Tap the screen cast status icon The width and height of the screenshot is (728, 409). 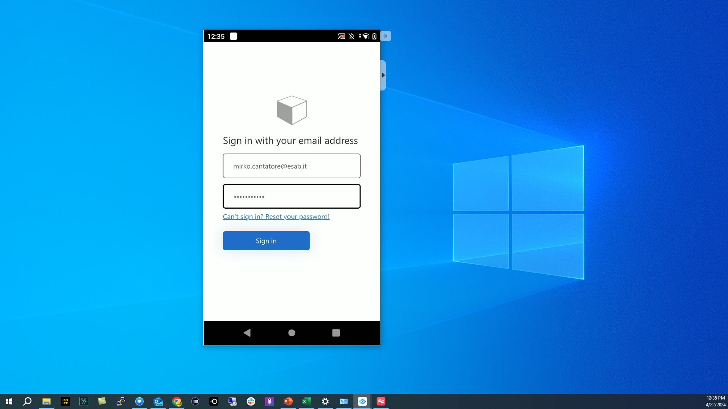(x=342, y=36)
